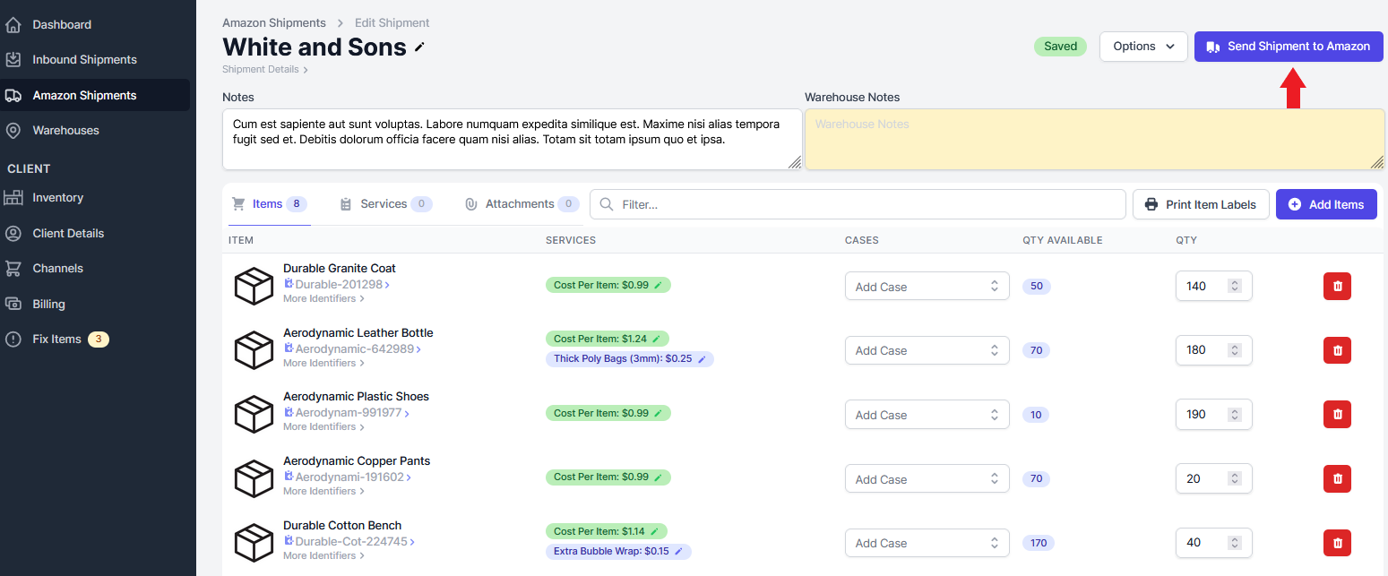Click the Warehouses location pin icon
Screen dimensions: 1388x576
(13, 130)
